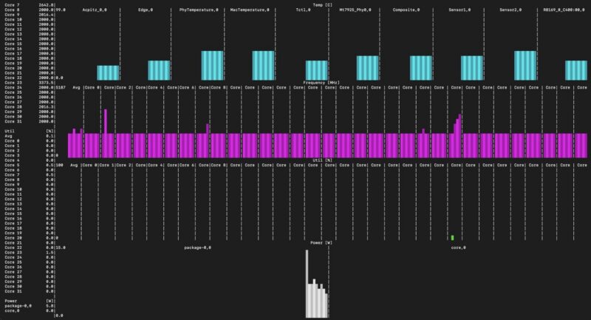
Task: Click the 'Mt7925_Phy0,0' sensor label
Action: (x=355, y=10)
